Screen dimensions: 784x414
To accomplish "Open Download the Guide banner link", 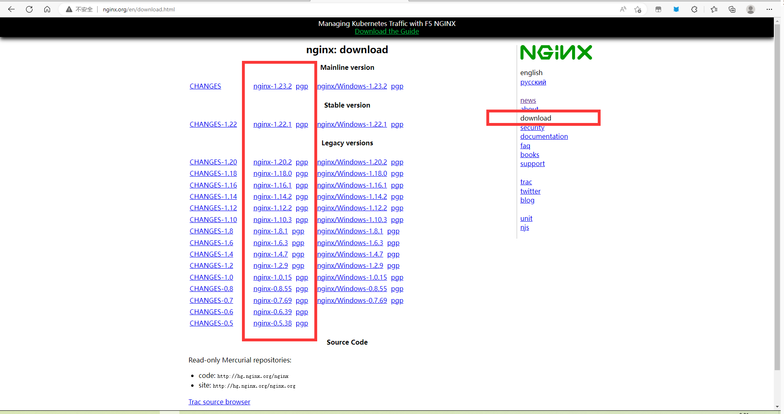I will (387, 31).
